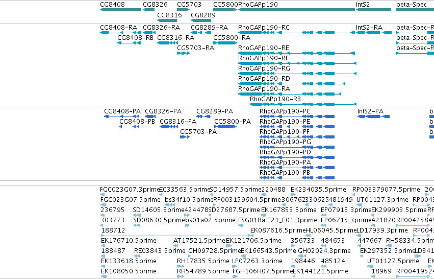Select protein CG8326-PA

click(150, 117)
